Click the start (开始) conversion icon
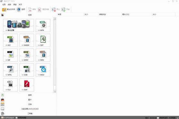Screen dimensions: 179x119 tap(63, 9)
